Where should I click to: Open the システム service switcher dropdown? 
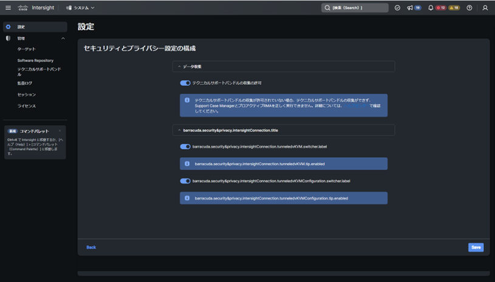[x=80, y=8]
